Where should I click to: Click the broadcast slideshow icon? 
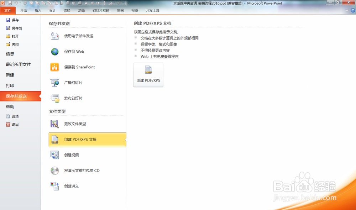point(55,83)
